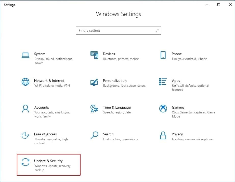Focus the Find a setting field
The image size is (235, 182).
click(119, 31)
